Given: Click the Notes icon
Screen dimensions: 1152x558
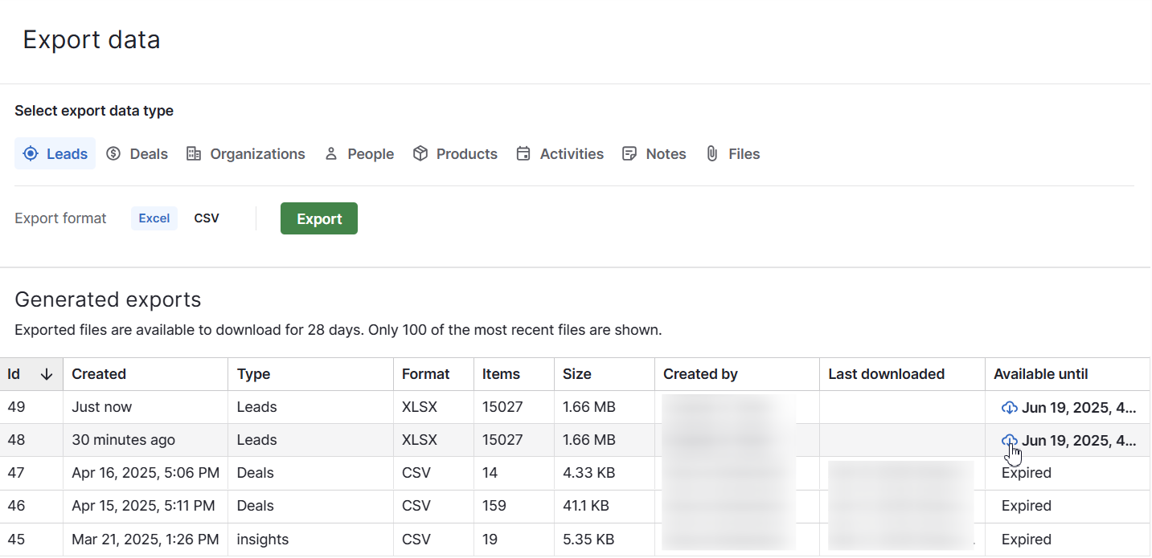Looking at the screenshot, I should (x=629, y=153).
